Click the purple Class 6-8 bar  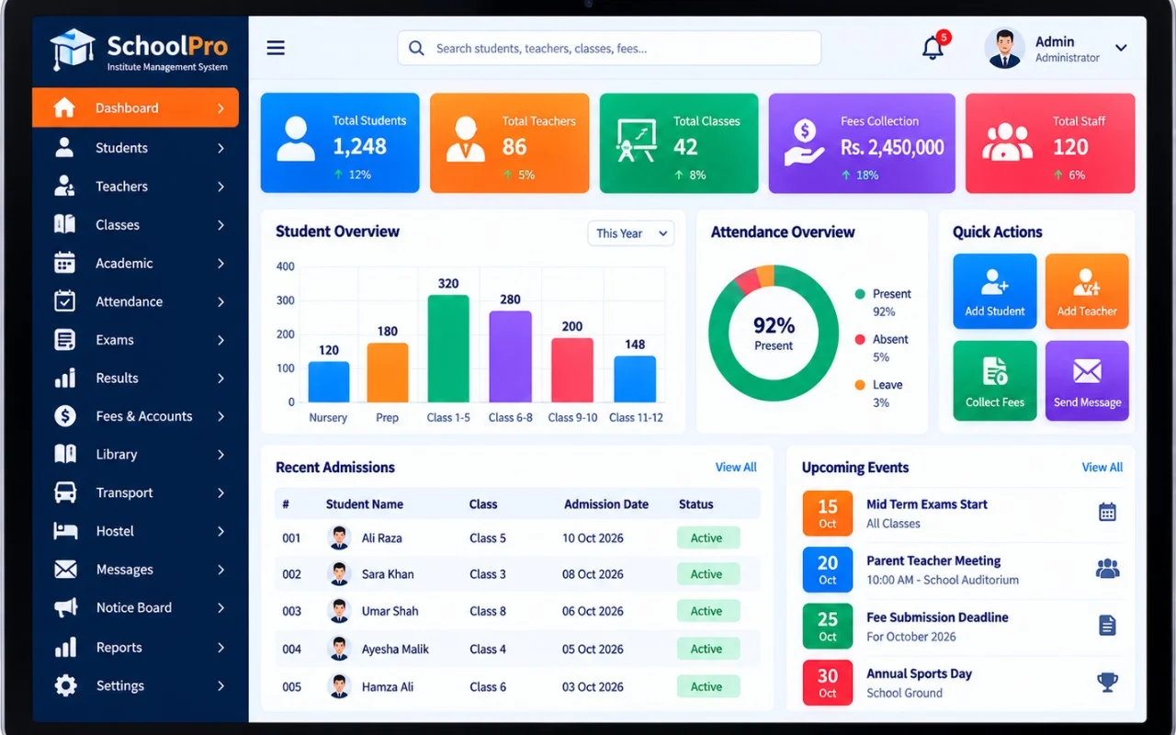point(511,356)
